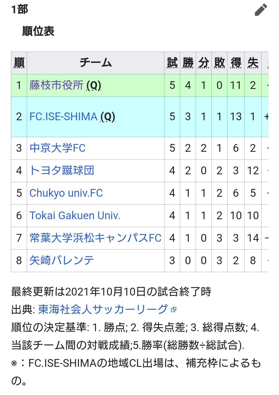The height and width of the screenshot is (395, 279).
Task: Open the 中京大学FC team link
Action: 57,148
